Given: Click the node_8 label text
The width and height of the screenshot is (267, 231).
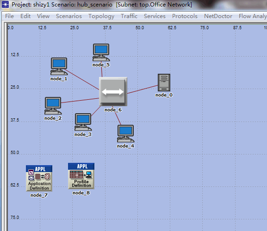Looking at the screenshot, I should 81,193.
